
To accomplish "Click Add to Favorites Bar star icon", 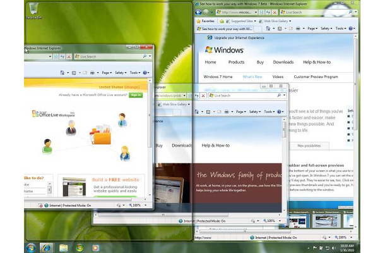I will [222, 21].
